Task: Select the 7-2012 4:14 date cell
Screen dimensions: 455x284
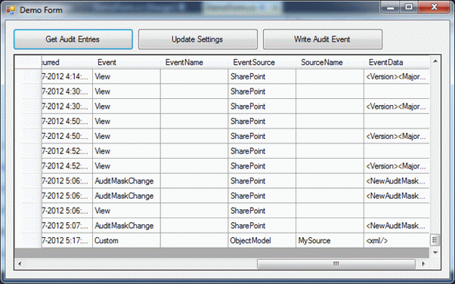Action: (67, 76)
